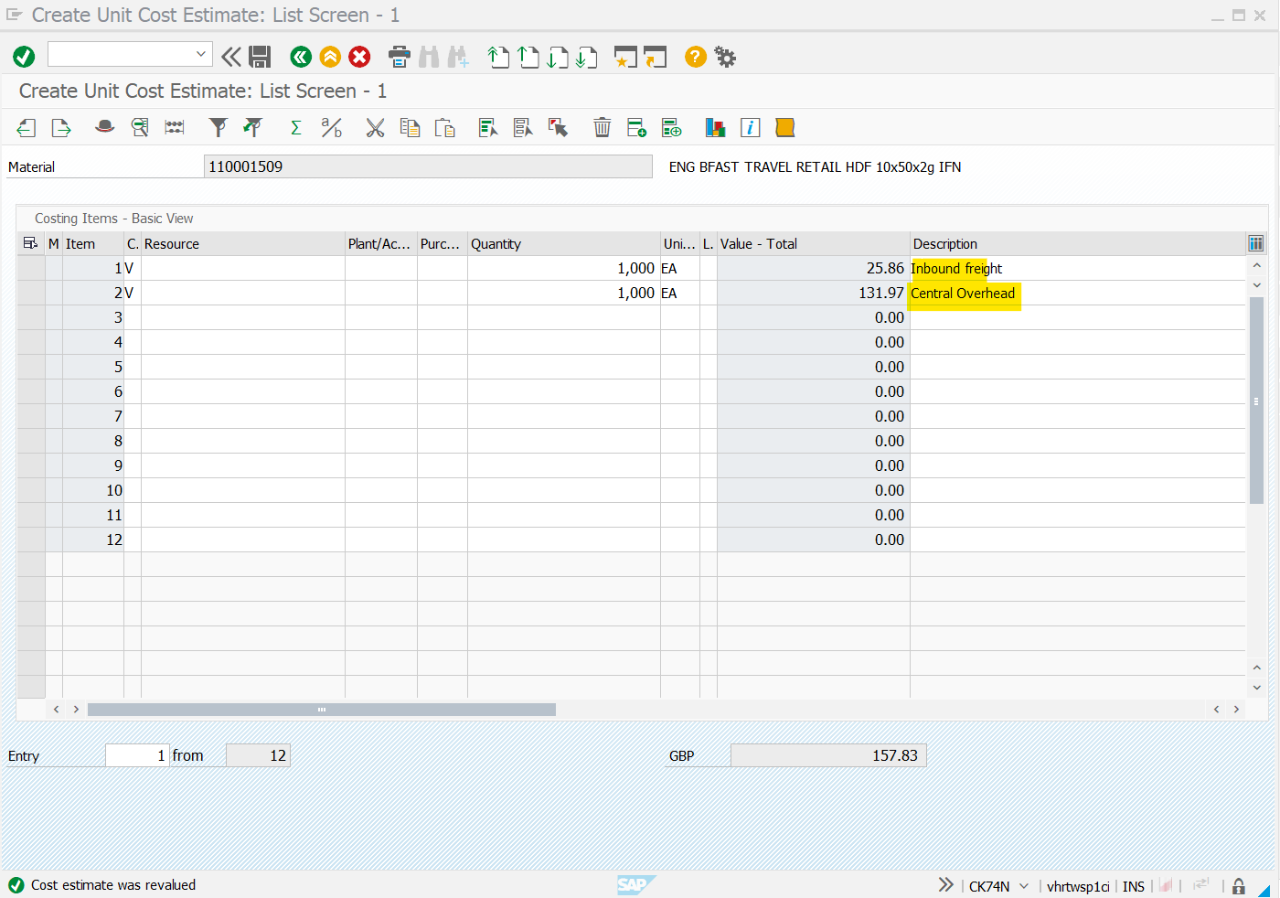The image size is (1280, 898).
Task: Open the command field dropdown
Action: pyautogui.click(x=201, y=55)
